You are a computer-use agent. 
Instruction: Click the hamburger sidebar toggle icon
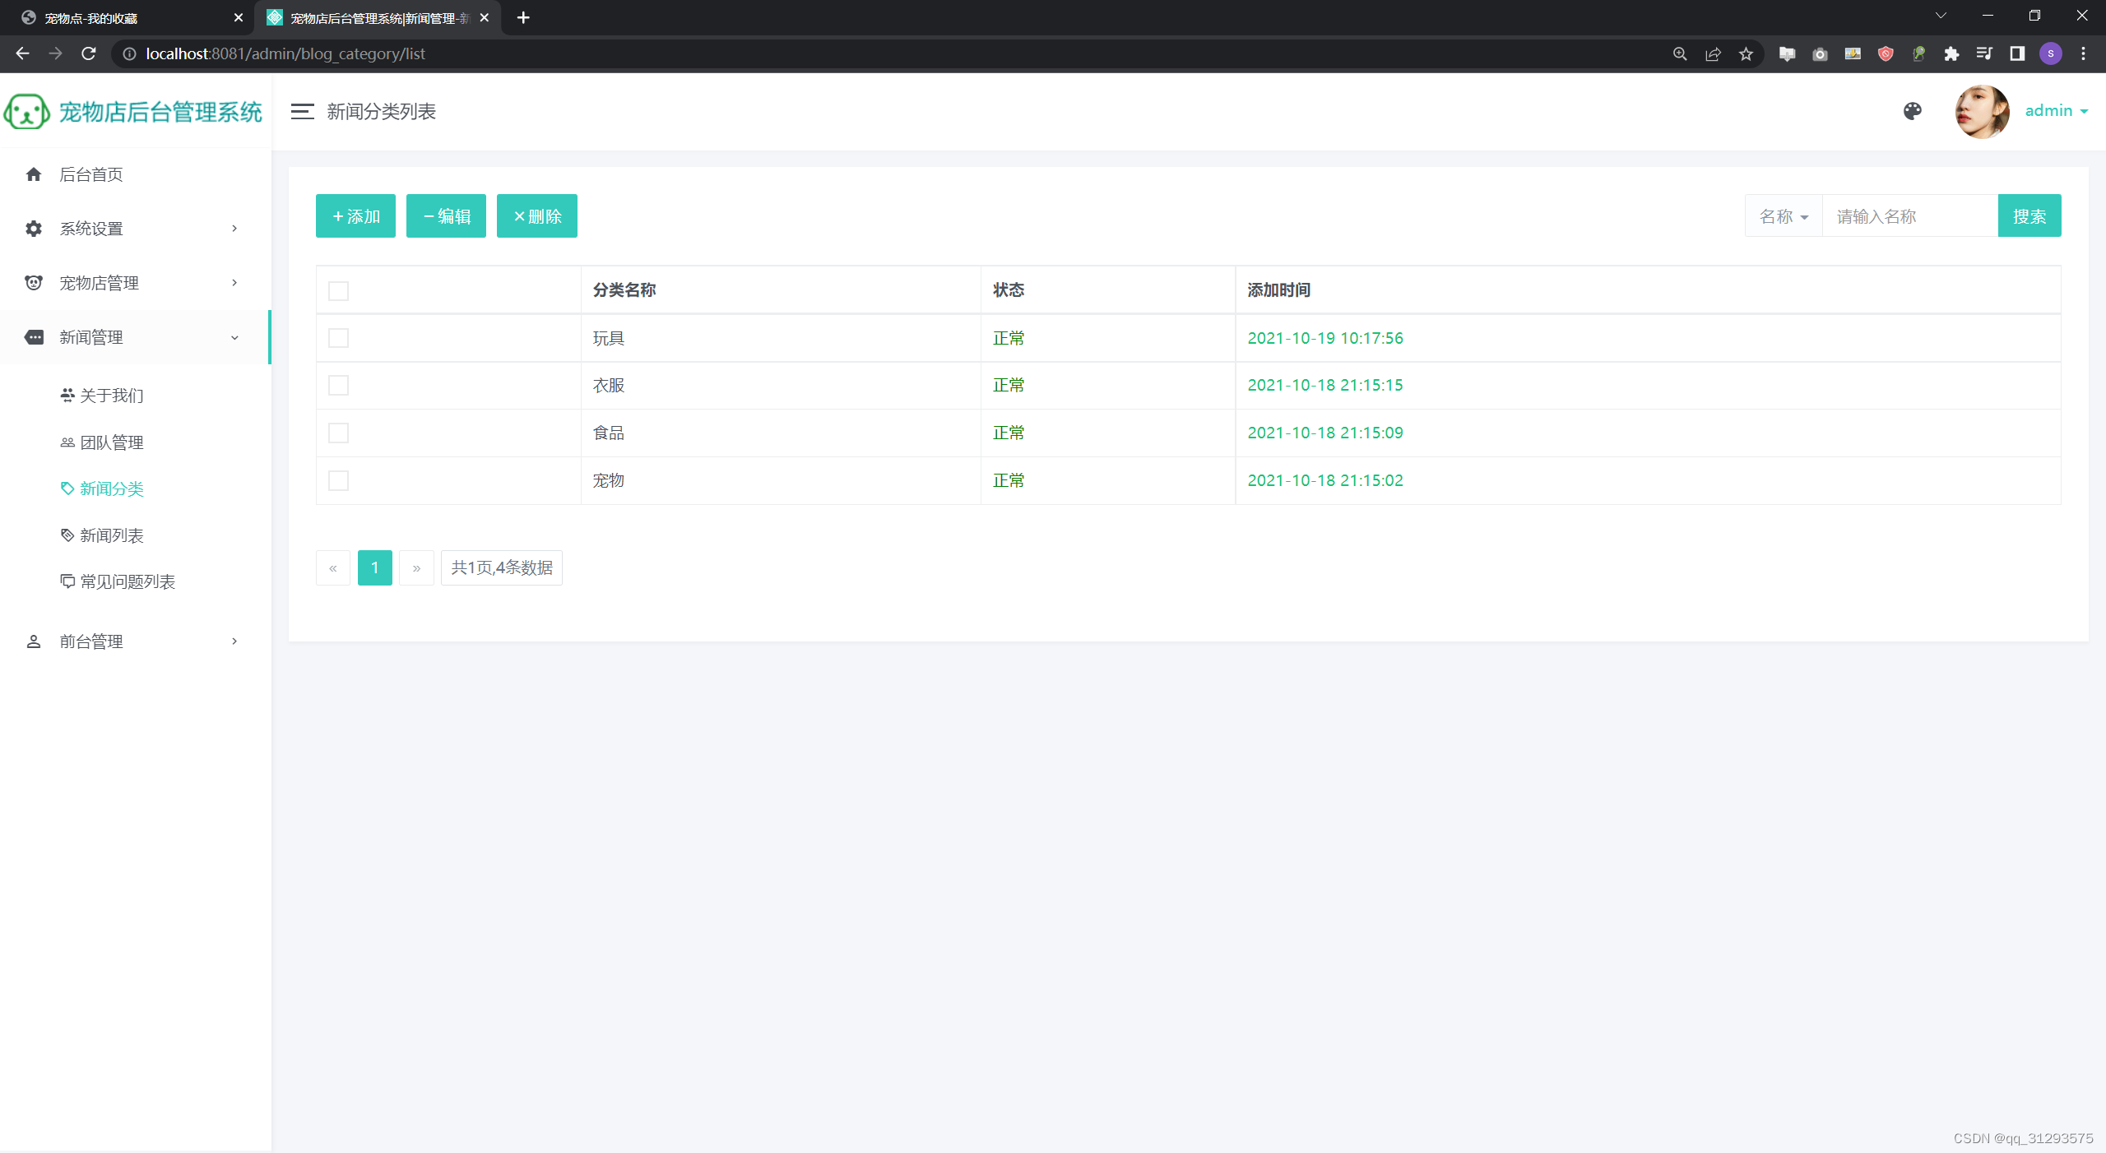[x=302, y=112]
